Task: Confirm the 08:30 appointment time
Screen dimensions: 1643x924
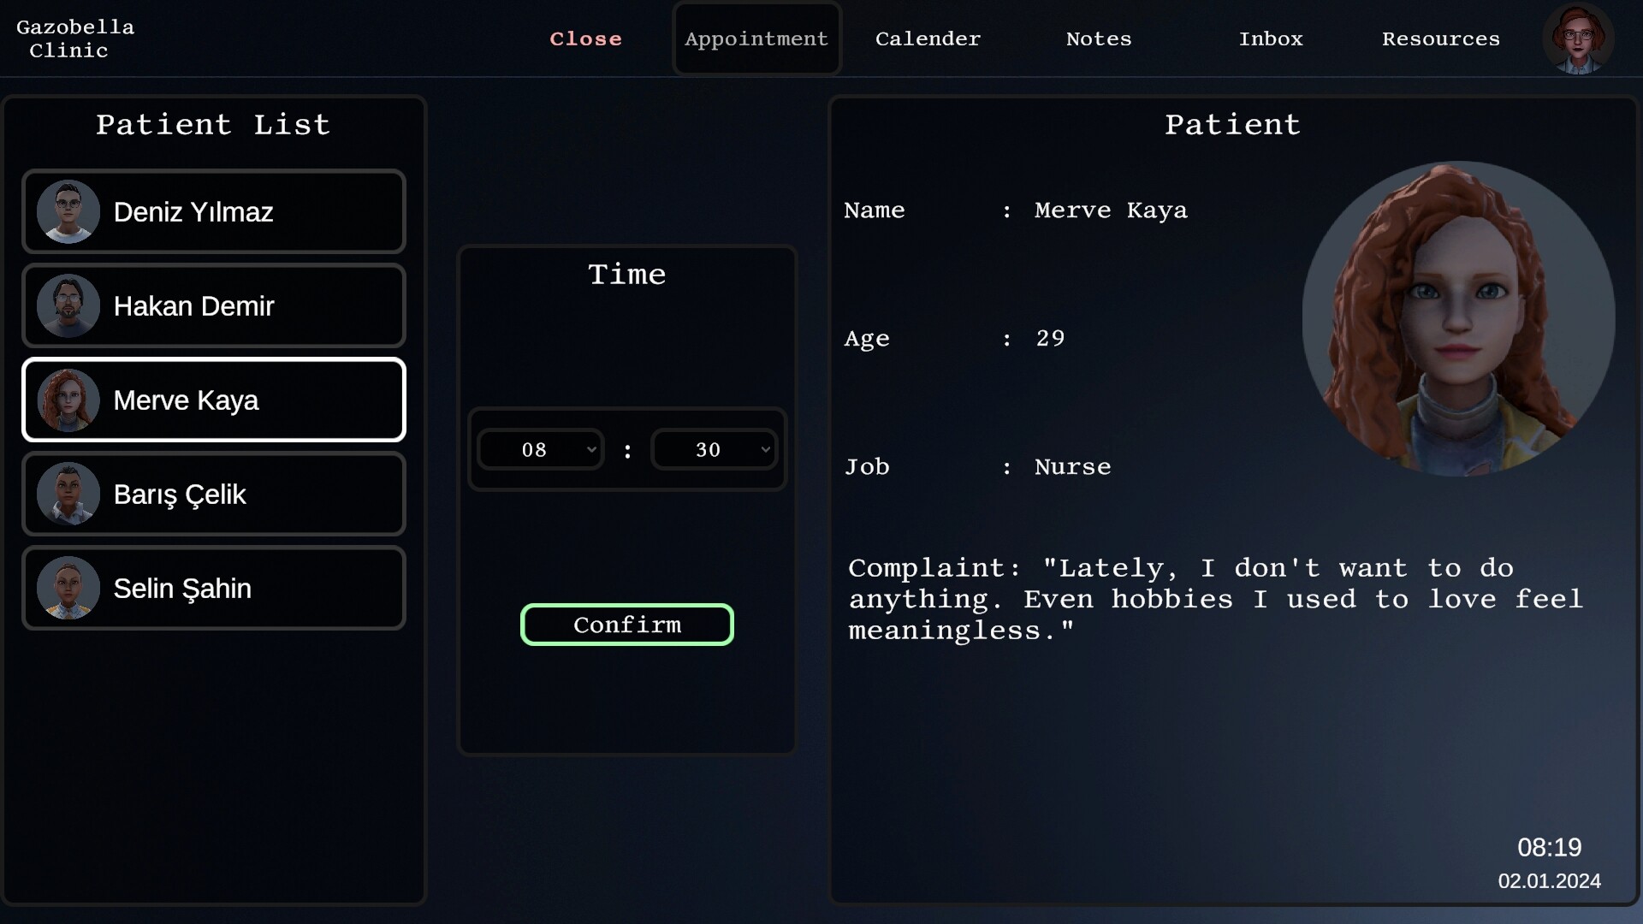Action: coord(627,625)
